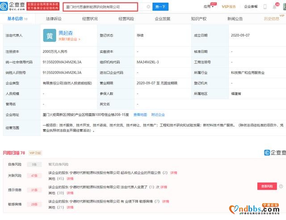Select credit code 91350200MA34M2XL3A in 统一社会信用代码 row
The height and width of the screenshot is (220, 286).
click(62, 62)
